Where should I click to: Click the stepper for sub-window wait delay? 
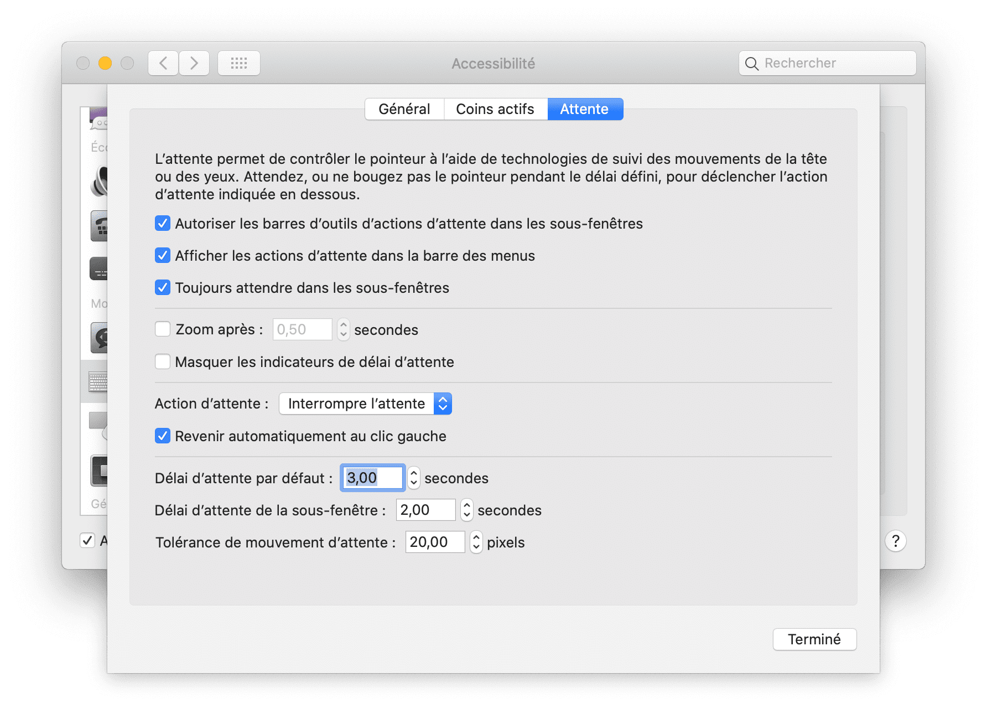pos(467,510)
